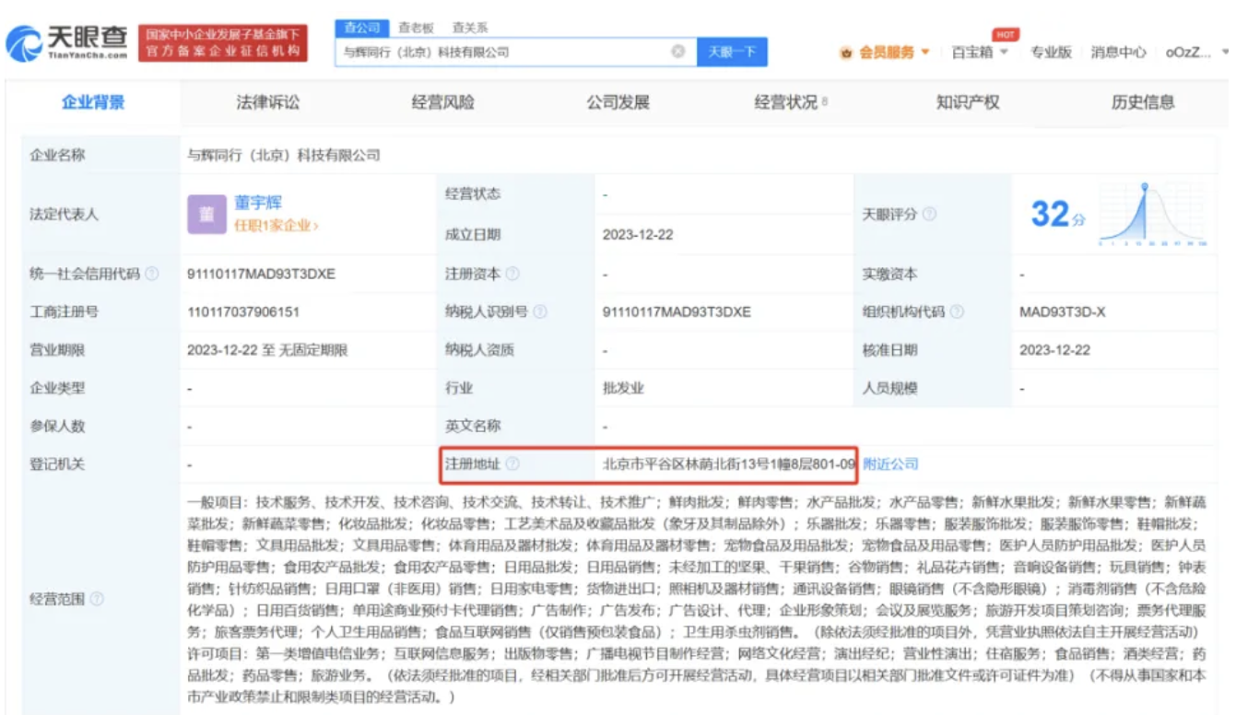The width and height of the screenshot is (1248, 715).
Task: Click the purple 董 avatar icon
Action: [206, 214]
